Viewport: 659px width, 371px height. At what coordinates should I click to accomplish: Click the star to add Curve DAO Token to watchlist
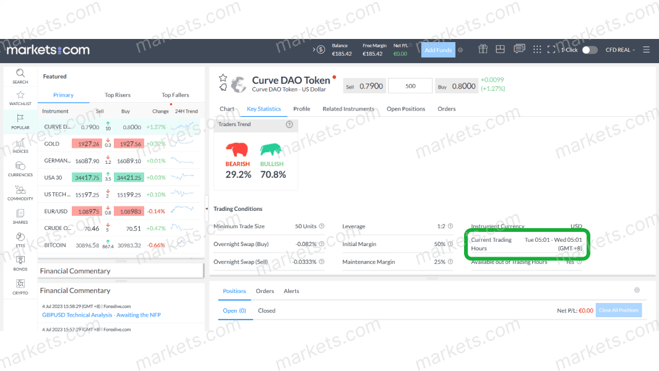223,77
